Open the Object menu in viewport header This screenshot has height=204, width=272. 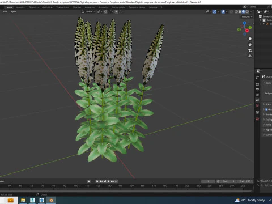(12, 12)
